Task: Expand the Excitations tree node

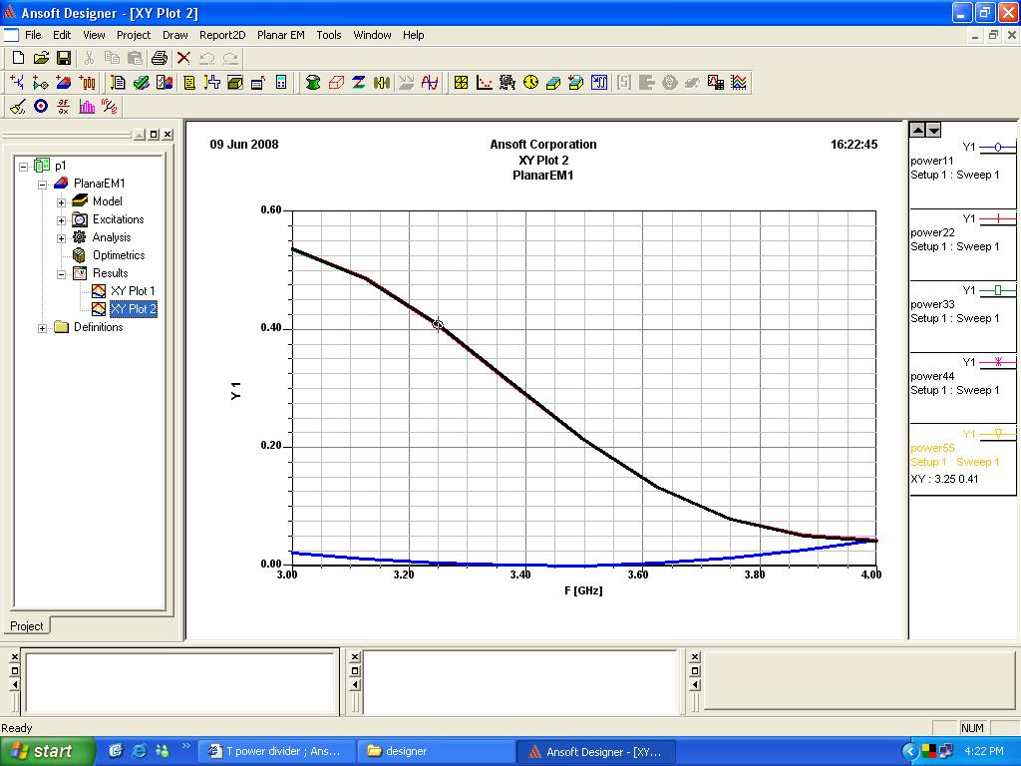Action: 61,219
